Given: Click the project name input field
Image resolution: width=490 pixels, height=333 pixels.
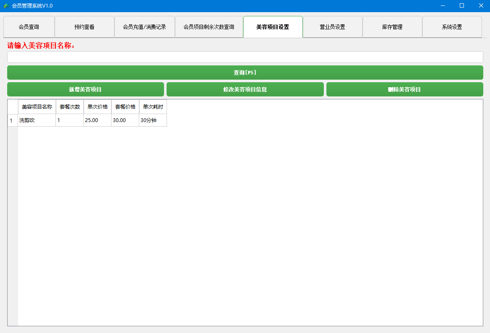Looking at the screenshot, I should tap(245, 57).
